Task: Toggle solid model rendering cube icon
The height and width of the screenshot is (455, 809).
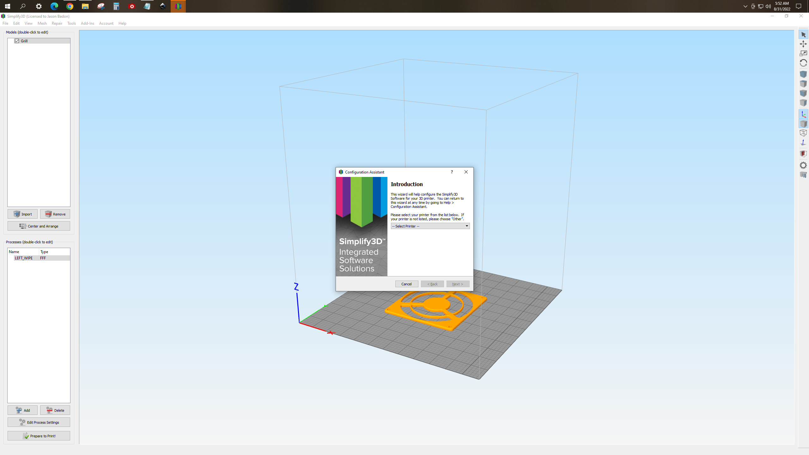Action: click(803, 124)
